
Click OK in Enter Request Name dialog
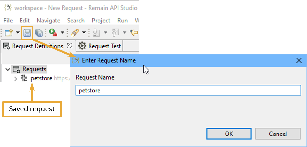coord(229,134)
